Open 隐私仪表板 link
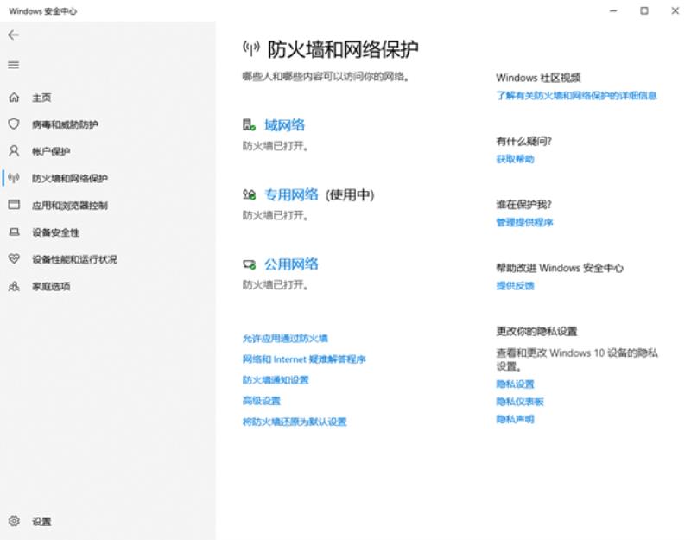The image size is (691, 540). pos(520,402)
